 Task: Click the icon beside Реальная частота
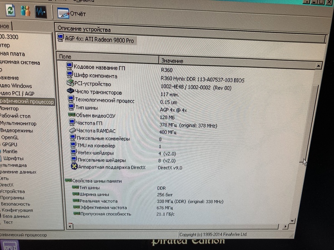point(76,200)
